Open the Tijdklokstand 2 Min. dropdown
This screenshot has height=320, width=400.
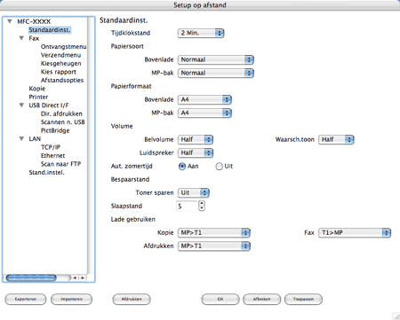(x=201, y=33)
